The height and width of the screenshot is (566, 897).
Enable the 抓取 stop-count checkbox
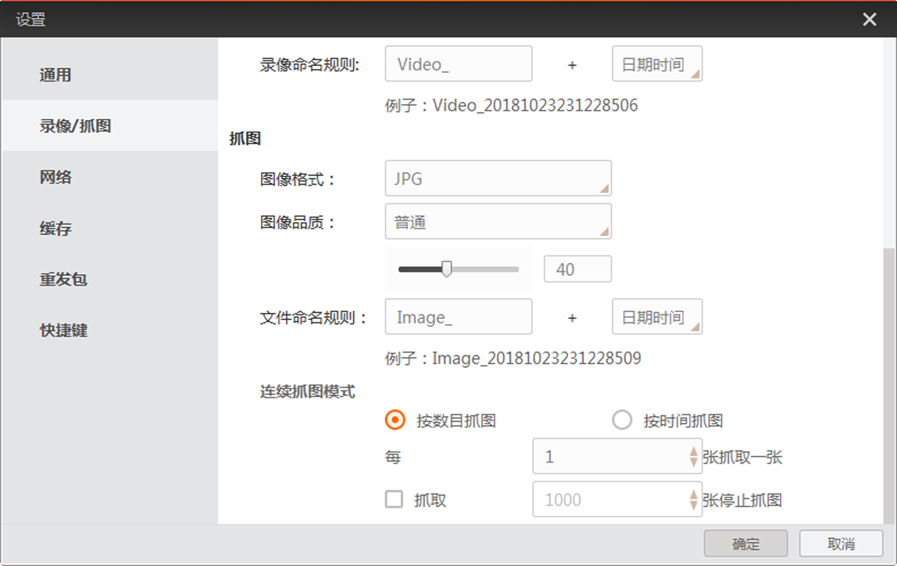(x=394, y=499)
